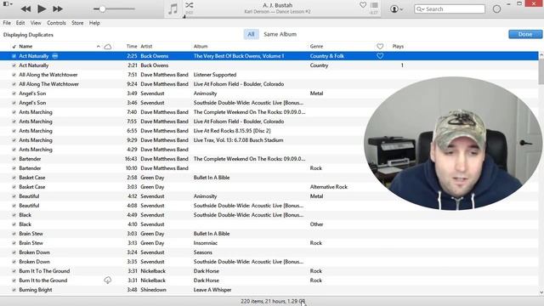Select the Black 4:10 row
Viewport: 544px width, 306px height.
coord(269,224)
